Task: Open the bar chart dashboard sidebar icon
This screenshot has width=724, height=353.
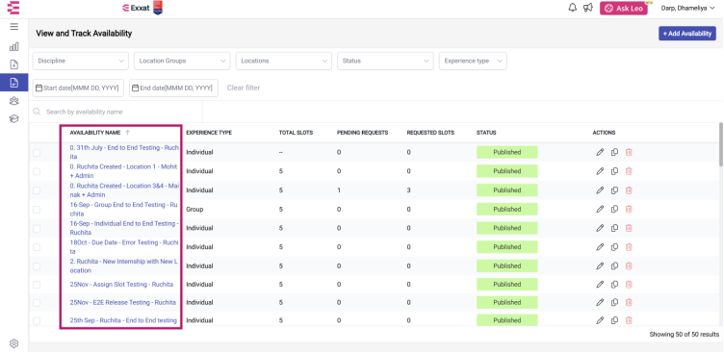Action: (13, 46)
